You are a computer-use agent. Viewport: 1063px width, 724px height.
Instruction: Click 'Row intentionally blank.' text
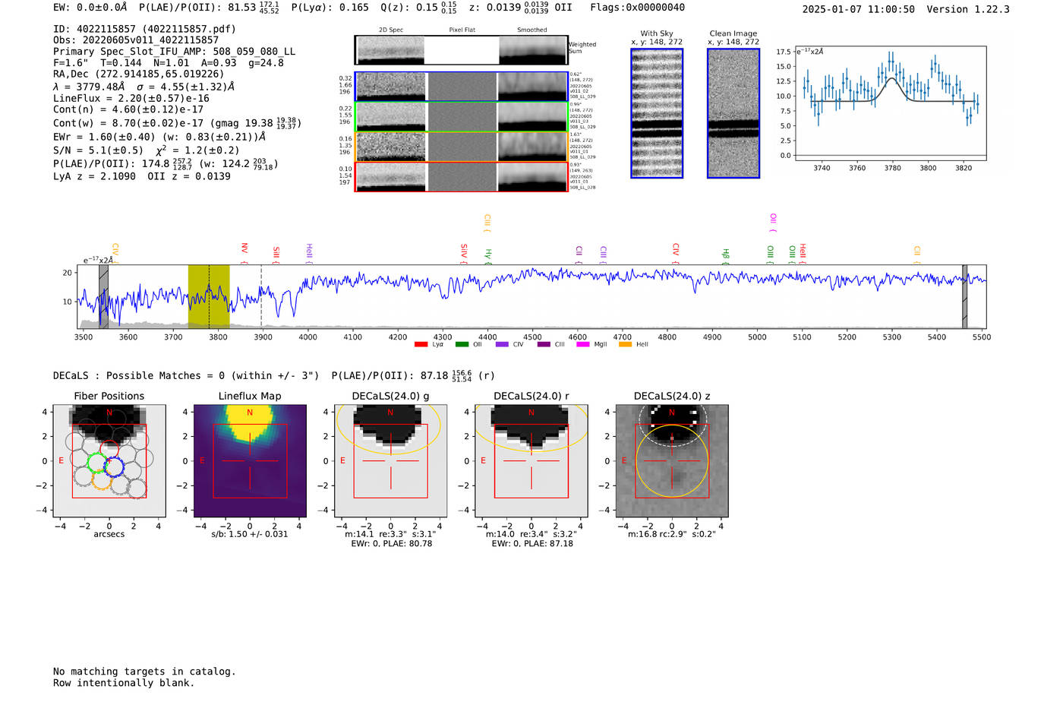[124, 683]
